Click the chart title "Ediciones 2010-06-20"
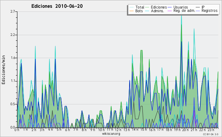Screen dimensions: 222x137 point(57,6)
